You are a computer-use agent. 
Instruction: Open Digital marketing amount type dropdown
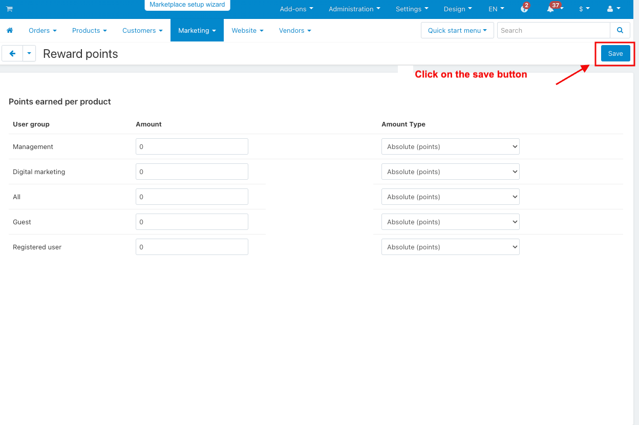[451, 172]
